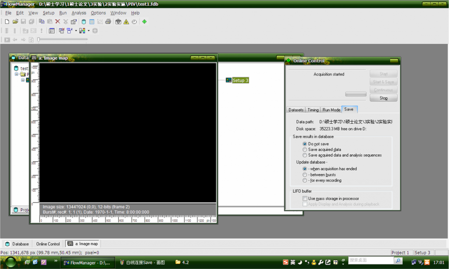Image resolution: width=449 pixels, height=269 pixels.
Task: Click the blue grid table toolbar icon
Action: (92, 22)
